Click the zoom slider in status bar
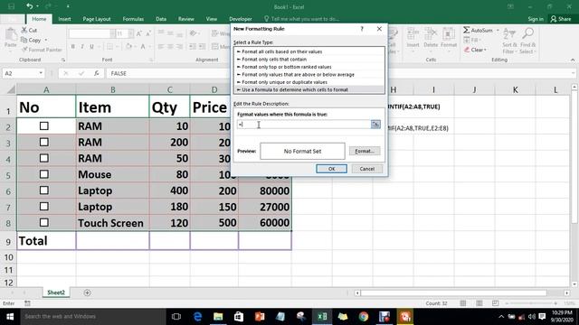Viewport: 579px width, 325px height. tap(531, 303)
